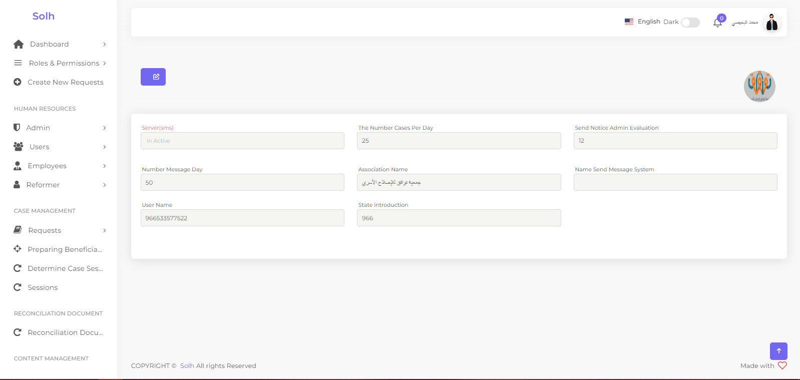Click the Name Send Message System field
This screenshot has width=800, height=380.
[x=675, y=182]
